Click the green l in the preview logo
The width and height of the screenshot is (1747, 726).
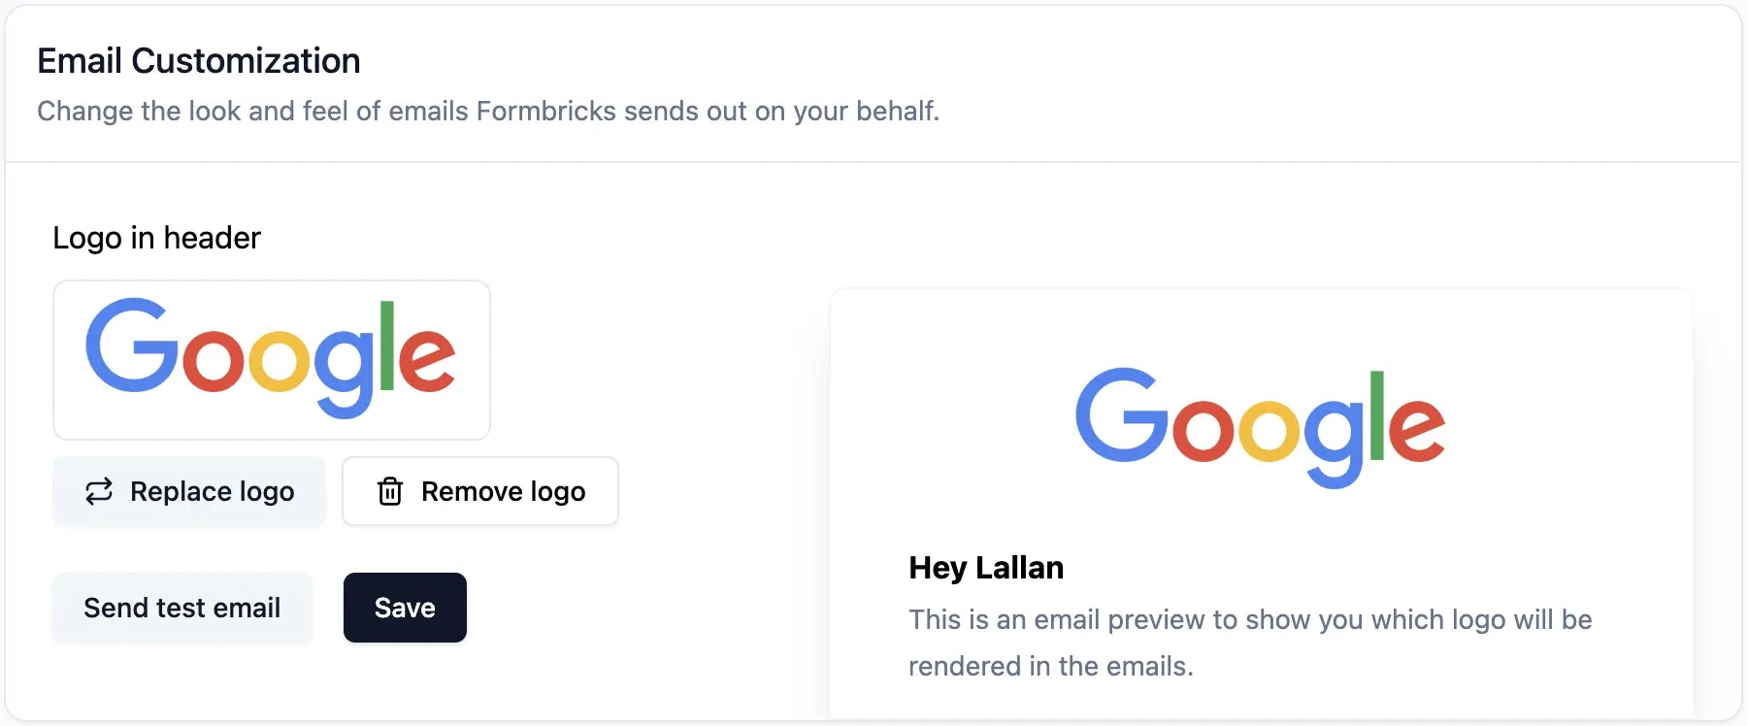tap(1376, 416)
